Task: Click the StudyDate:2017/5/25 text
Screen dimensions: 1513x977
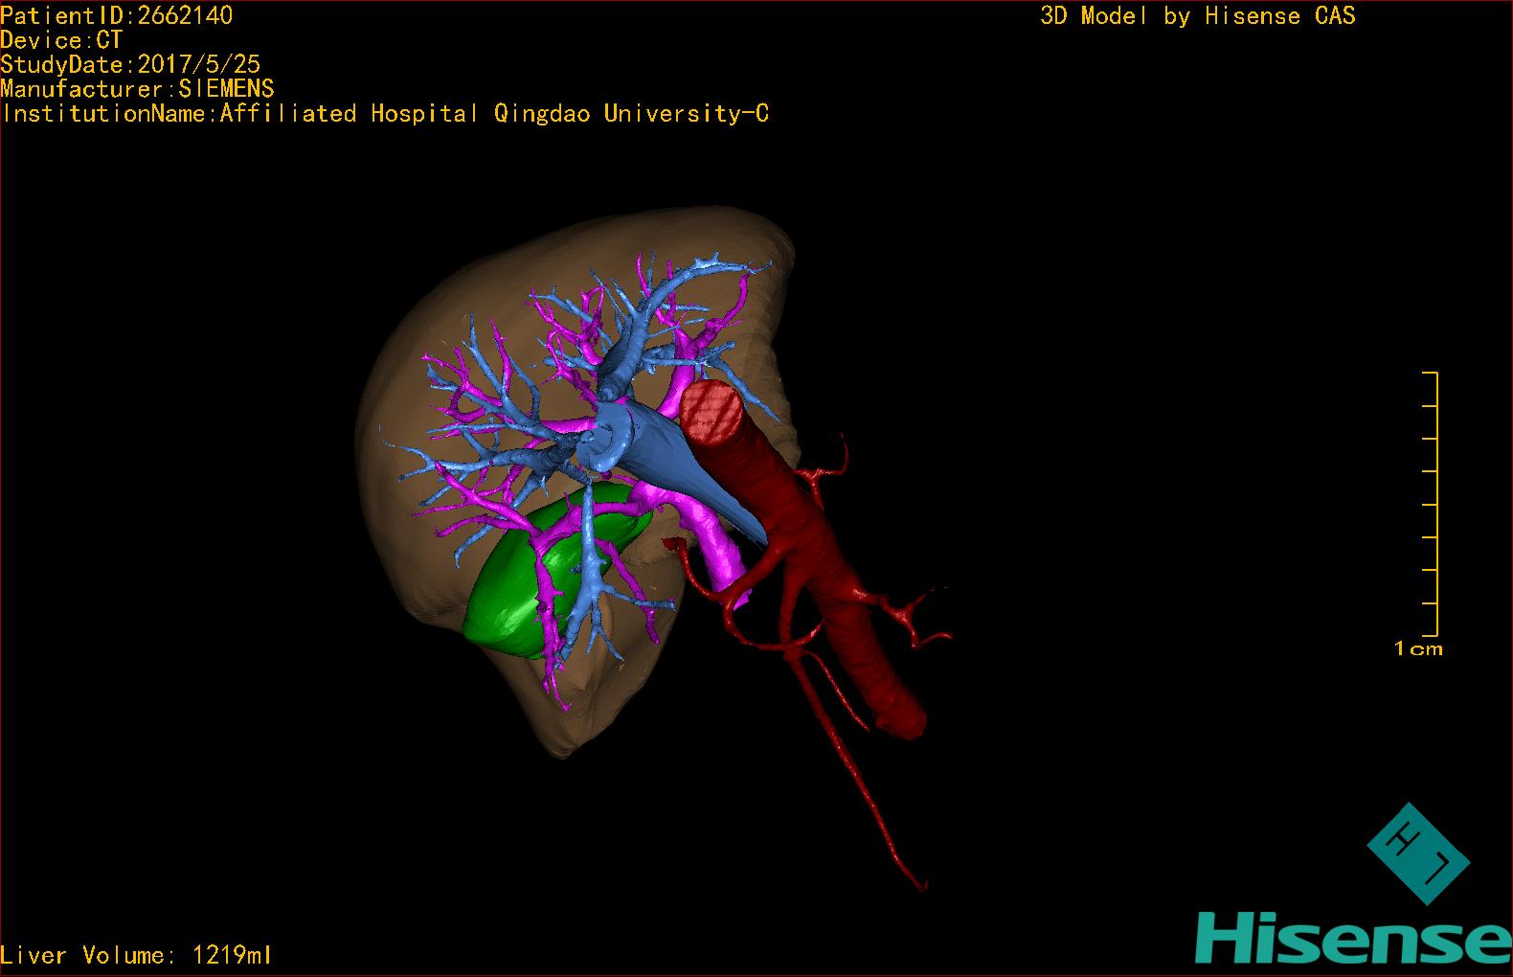Action: [130, 64]
